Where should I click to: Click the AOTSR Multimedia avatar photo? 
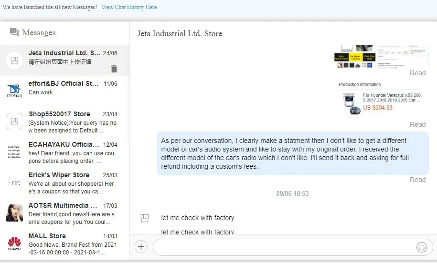tap(14, 212)
